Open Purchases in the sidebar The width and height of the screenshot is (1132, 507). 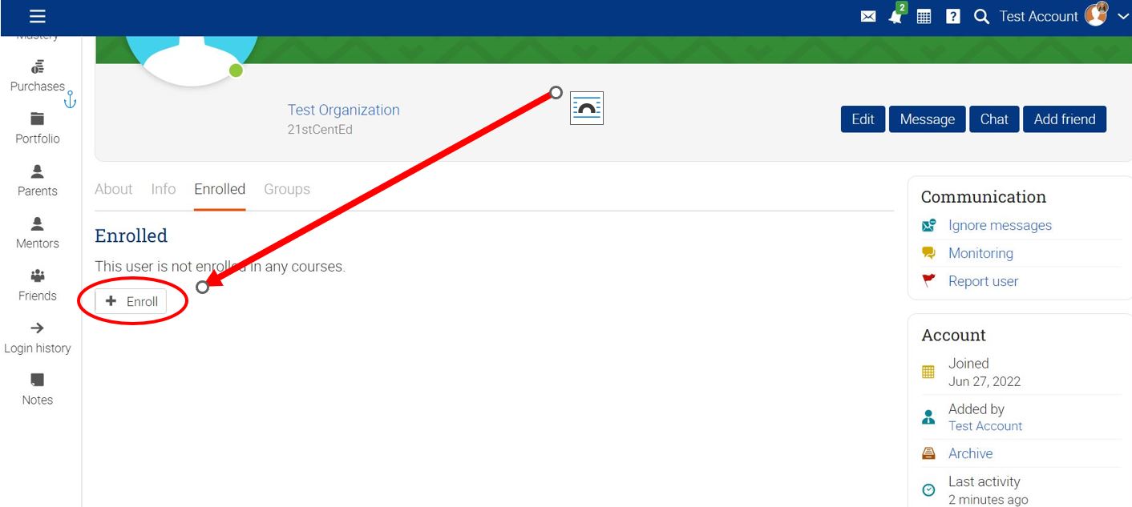tap(38, 76)
